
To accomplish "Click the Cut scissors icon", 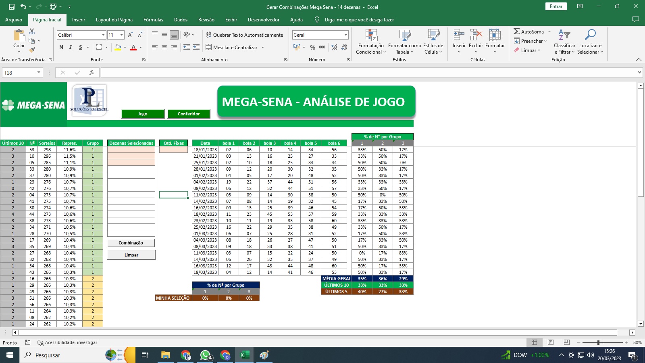I will [x=32, y=31].
